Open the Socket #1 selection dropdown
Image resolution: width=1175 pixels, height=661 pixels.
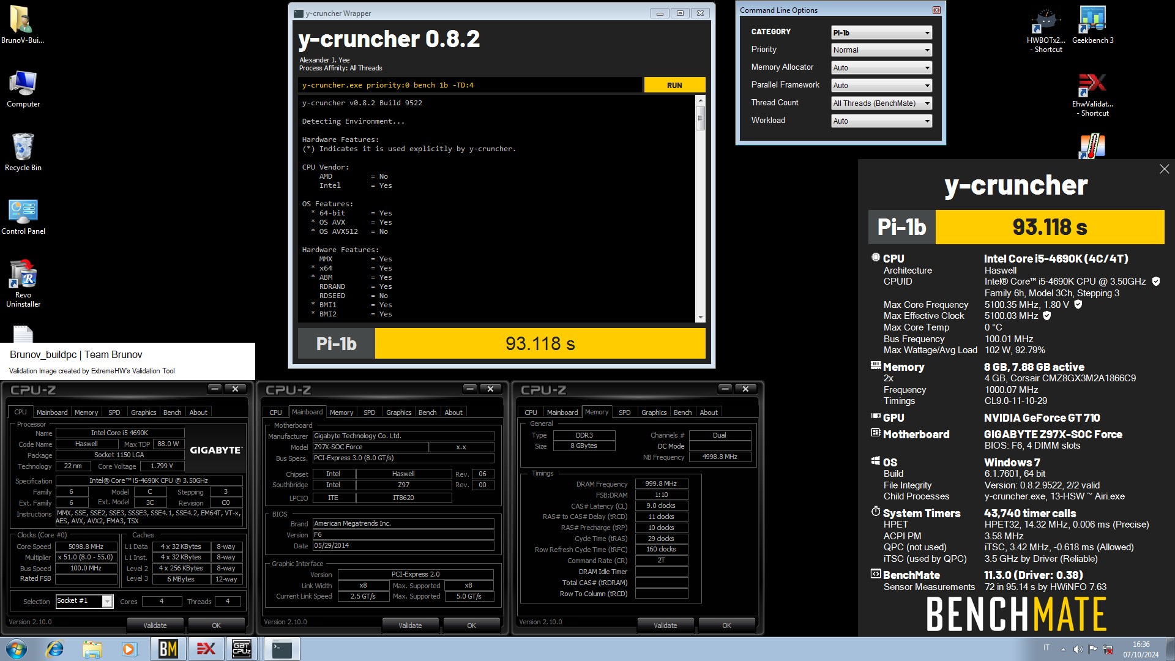(x=84, y=601)
